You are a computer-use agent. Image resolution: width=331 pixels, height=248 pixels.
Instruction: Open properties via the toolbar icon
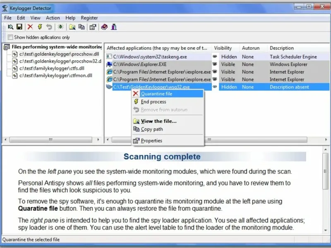click(93, 27)
